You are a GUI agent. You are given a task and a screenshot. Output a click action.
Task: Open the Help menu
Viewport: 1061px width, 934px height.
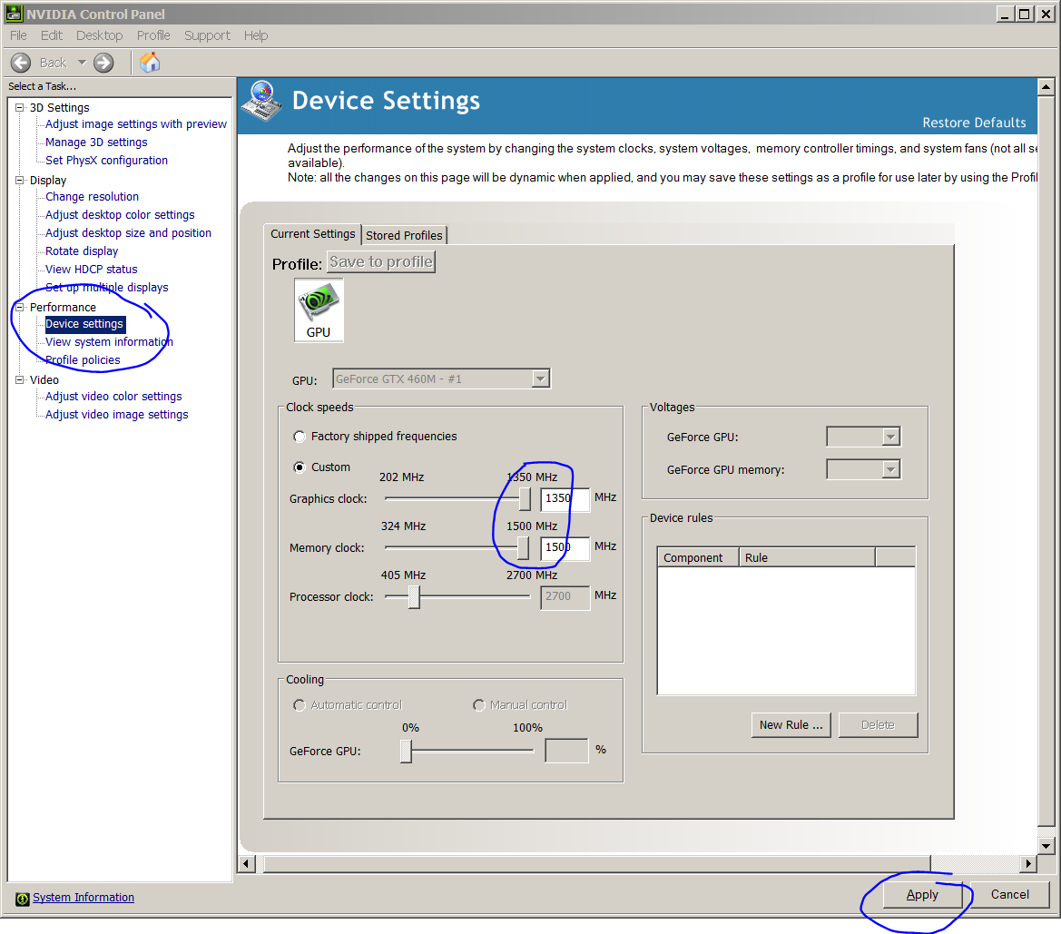click(256, 35)
